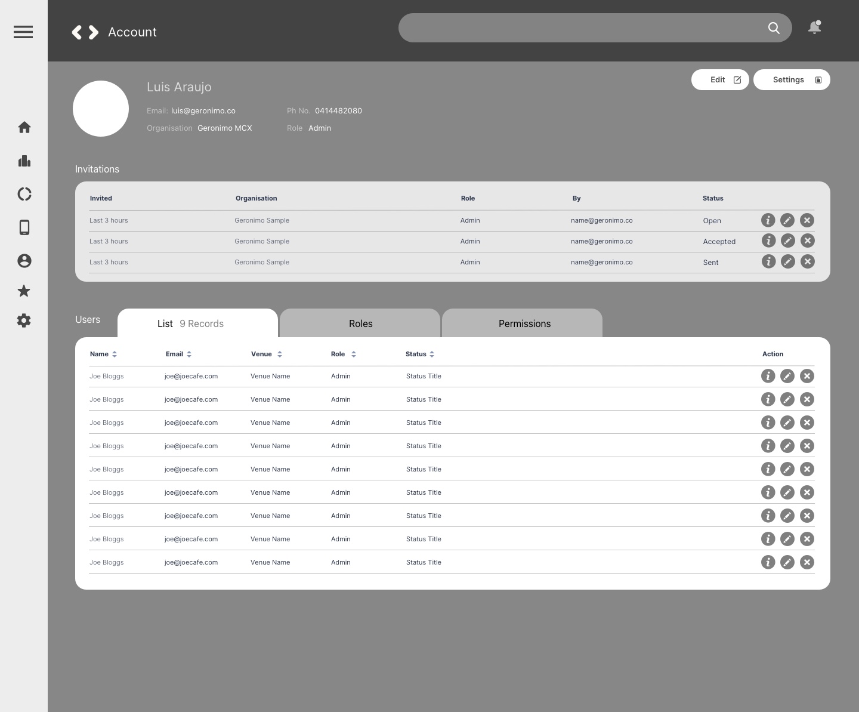
Task: Open the settings gear in sidebar
Action: (24, 320)
